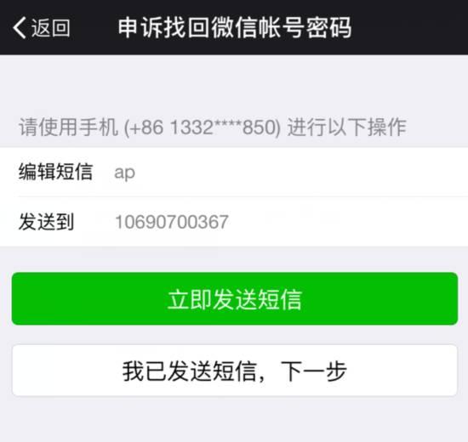Select 我已发送短信，下一步 button
The height and width of the screenshot is (442, 468).
pos(235,371)
